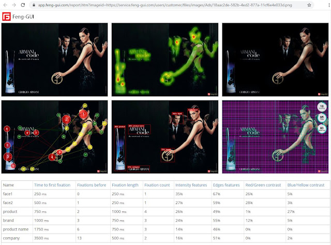Viewport: 331px width, 245px height.
Task: Click red fixation circle number 2
Action: [67, 119]
